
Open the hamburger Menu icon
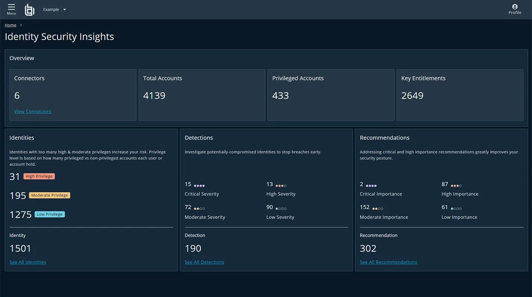pos(11,7)
